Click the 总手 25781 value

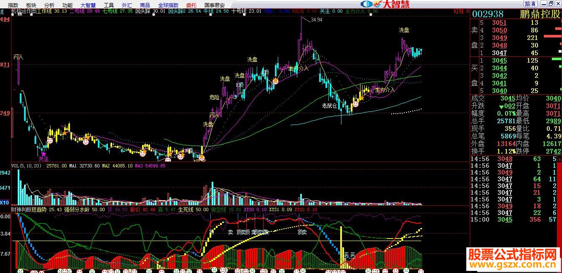coord(506,121)
